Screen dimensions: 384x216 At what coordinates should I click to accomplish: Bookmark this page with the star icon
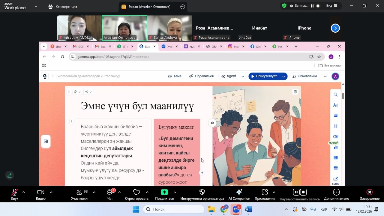pos(319,57)
